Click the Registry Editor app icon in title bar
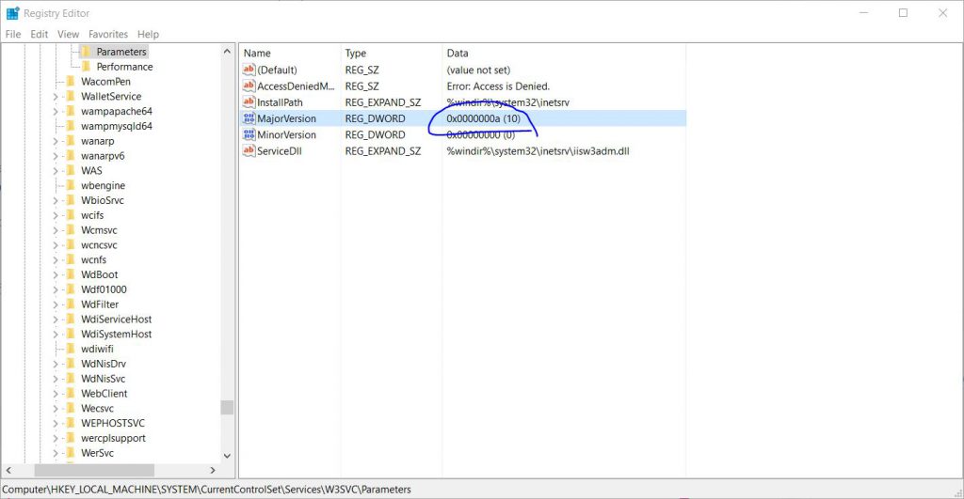 point(12,13)
